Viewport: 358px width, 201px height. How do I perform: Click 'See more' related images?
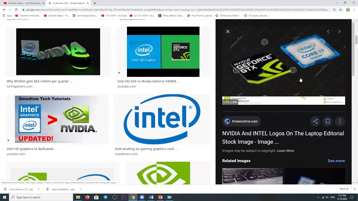click(x=336, y=161)
